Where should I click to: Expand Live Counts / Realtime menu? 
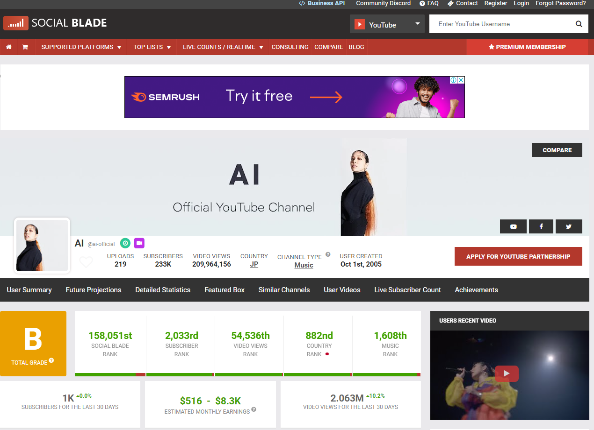point(223,47)
